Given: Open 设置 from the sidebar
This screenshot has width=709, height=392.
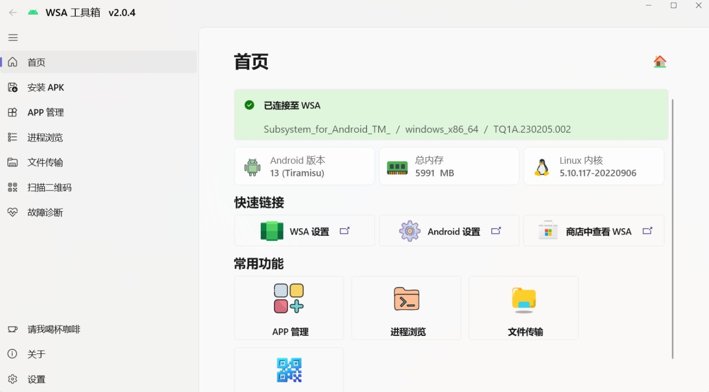Looking at the screenshot, I should (x=99, y=379).
